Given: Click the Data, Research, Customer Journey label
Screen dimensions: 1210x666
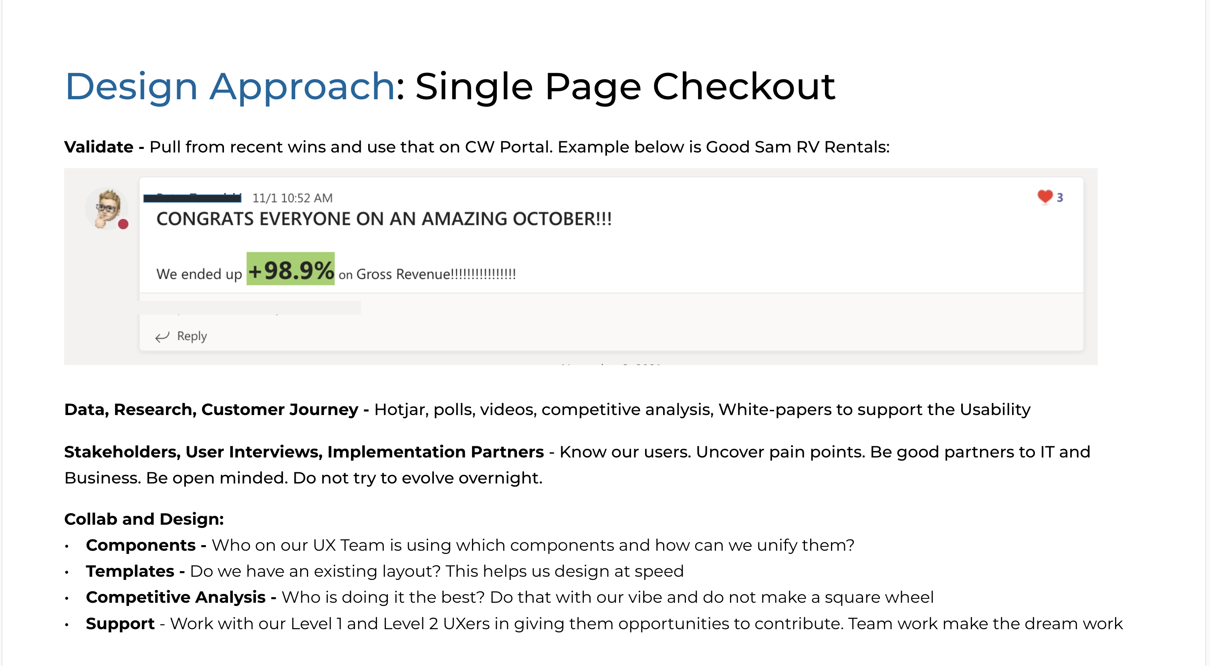Looking at the screenshot, I should tap(211, 410).
